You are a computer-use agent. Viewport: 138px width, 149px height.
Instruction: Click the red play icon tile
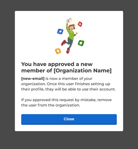tap(80, 24)
